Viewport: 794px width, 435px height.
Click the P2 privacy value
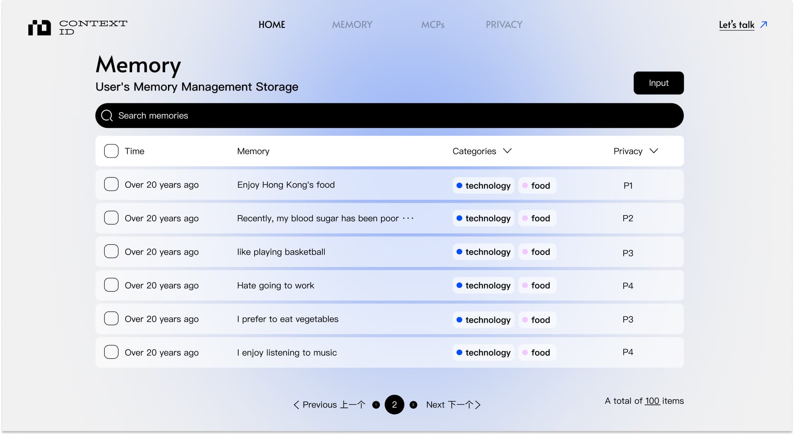point(628,218)
